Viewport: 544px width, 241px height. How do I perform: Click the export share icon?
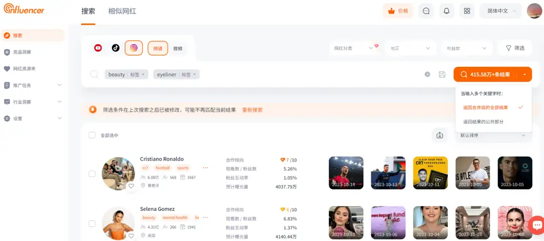pos(440,135)
